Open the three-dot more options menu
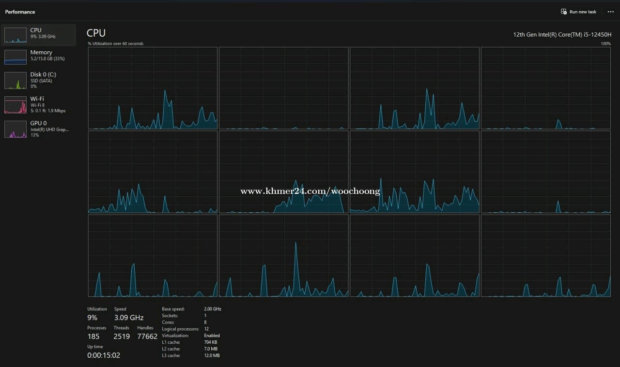This screenshot has width=620, height=367. tap(610, 12)
